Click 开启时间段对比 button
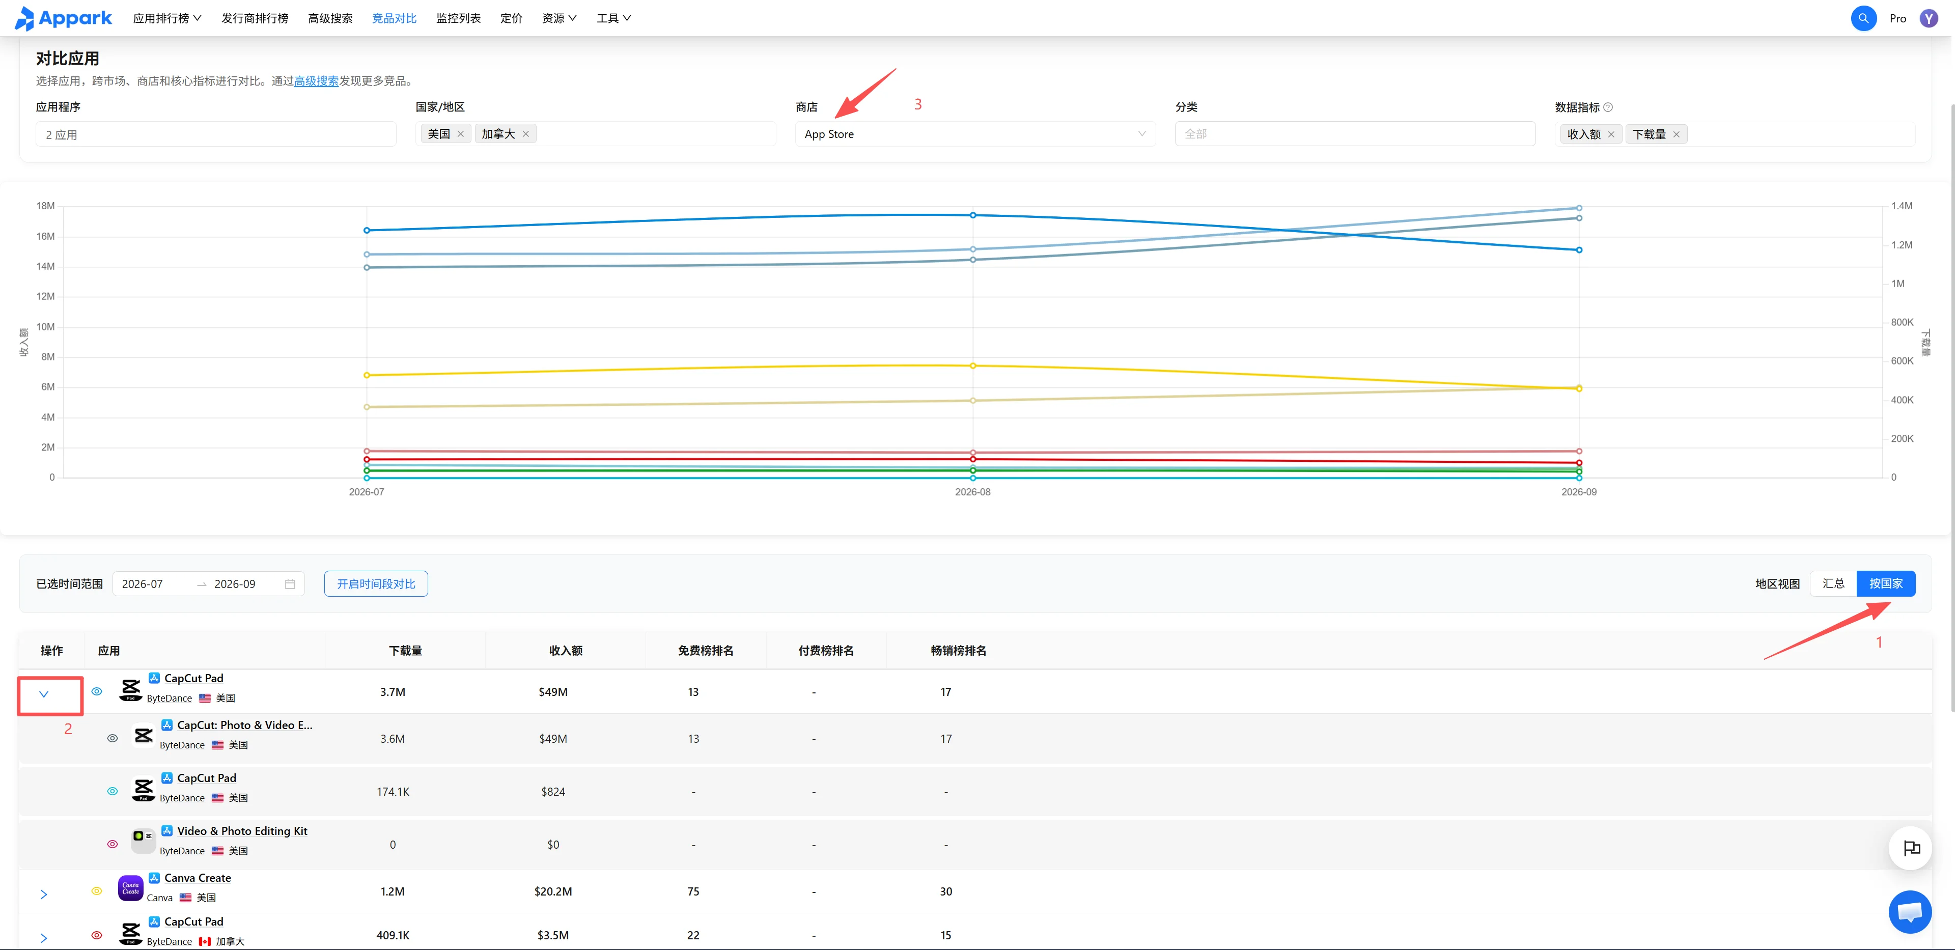1955x950 pixels. (376, 583)
